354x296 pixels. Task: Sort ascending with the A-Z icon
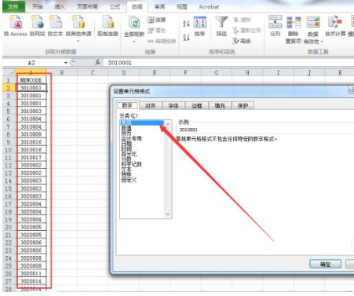[186, 24]
